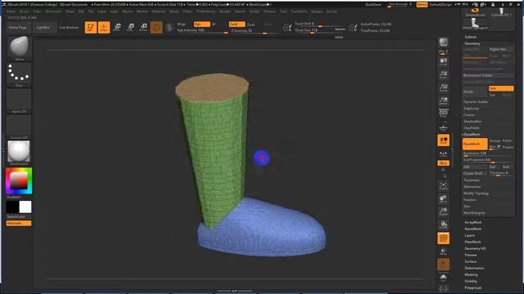This screenshot has width=524, height=294.
Task: Select the Rotate transform icon in top shelf
Action: [143, 27]
